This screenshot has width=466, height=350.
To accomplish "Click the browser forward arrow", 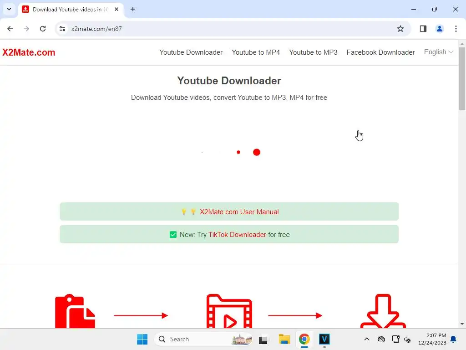I will [x=26, y=29].
